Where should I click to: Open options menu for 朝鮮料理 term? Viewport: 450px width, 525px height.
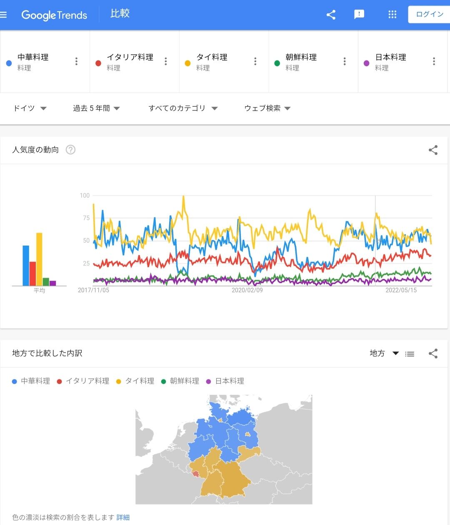coord(345,61)
